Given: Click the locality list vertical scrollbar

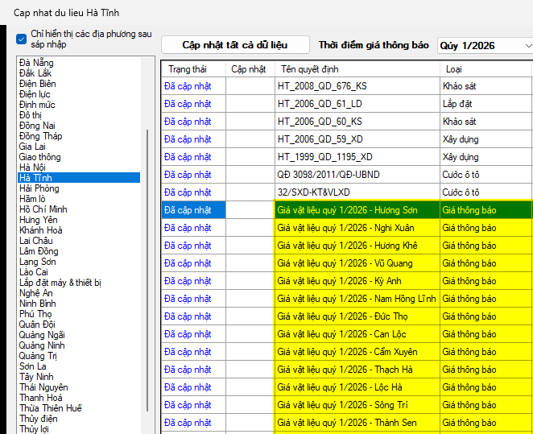Looking at the screenshot, I should click(147, 266).
